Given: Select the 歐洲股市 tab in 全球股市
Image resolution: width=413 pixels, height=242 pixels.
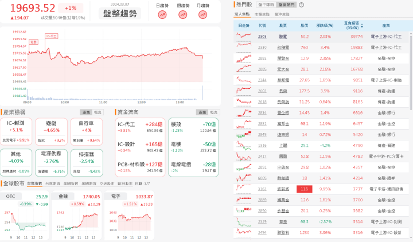Looking at the screenshot, I should [125, 184].
